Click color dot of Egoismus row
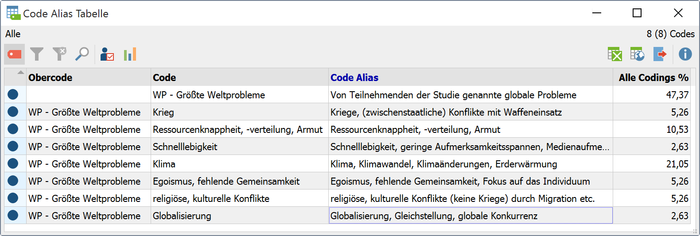 pyautogui.click(x=13, y=181)
